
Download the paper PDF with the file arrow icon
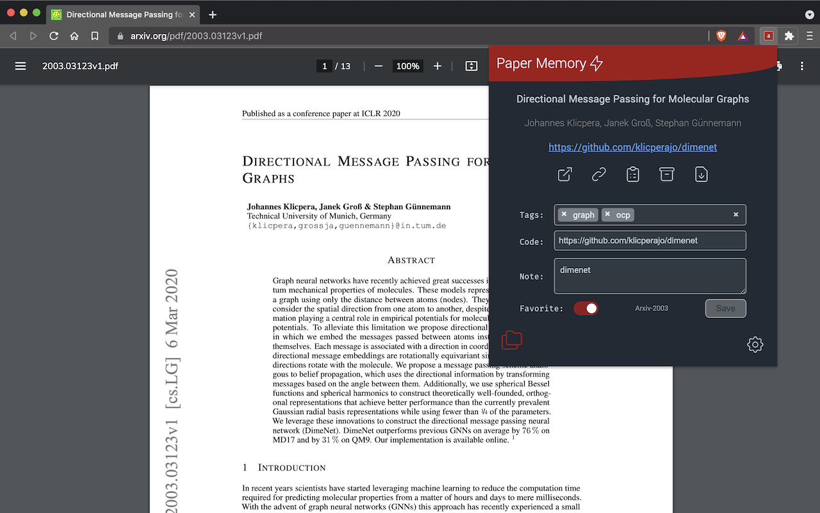tap(701, 174)
